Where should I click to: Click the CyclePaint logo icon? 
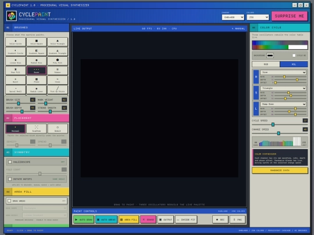coord(12,16)
